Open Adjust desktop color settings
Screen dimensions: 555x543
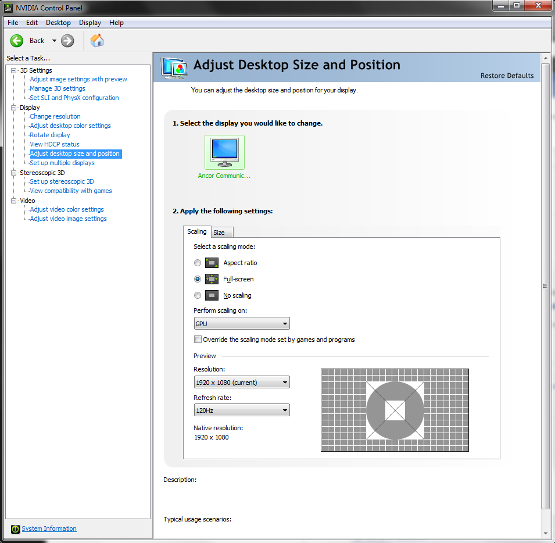coord(70,126)
